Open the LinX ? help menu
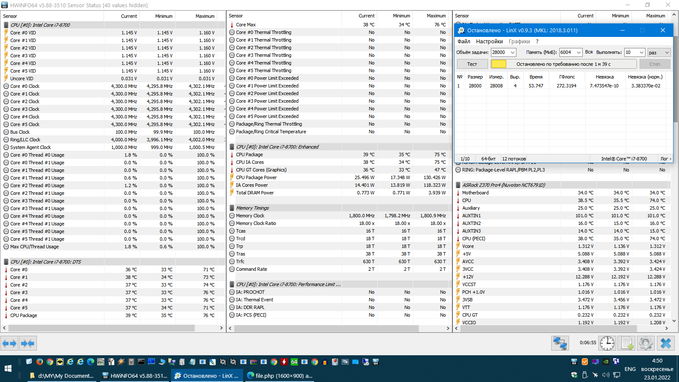The image size is (679, 382). [x=537, y=41]
